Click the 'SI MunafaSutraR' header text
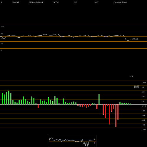This screenshot has width=147, height=147. coord(36,2)
